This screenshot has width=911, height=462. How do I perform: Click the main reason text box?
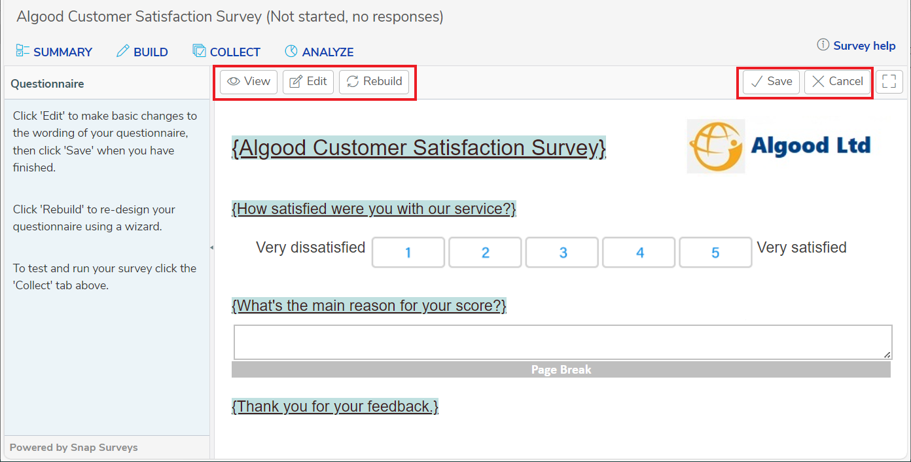pyautogui.click(x=562, y=342)
